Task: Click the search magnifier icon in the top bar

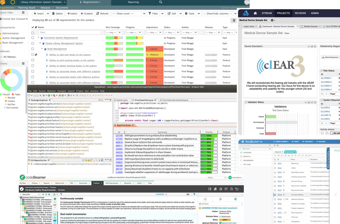Action: click(x=160, y=2)
